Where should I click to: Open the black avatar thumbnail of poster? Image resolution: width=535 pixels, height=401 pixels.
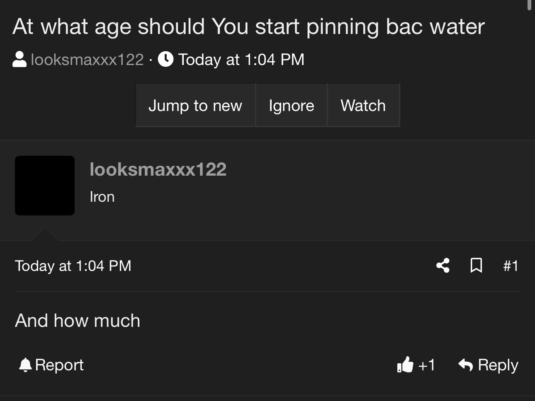click(45, 186)
